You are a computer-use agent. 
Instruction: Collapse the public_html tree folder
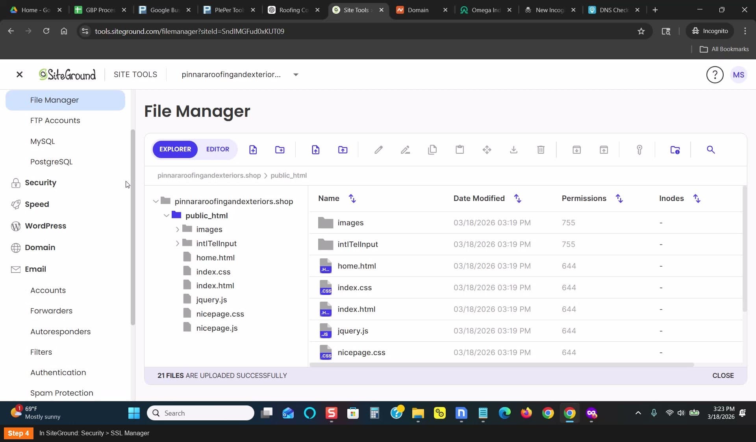click(x=167, y=215)
